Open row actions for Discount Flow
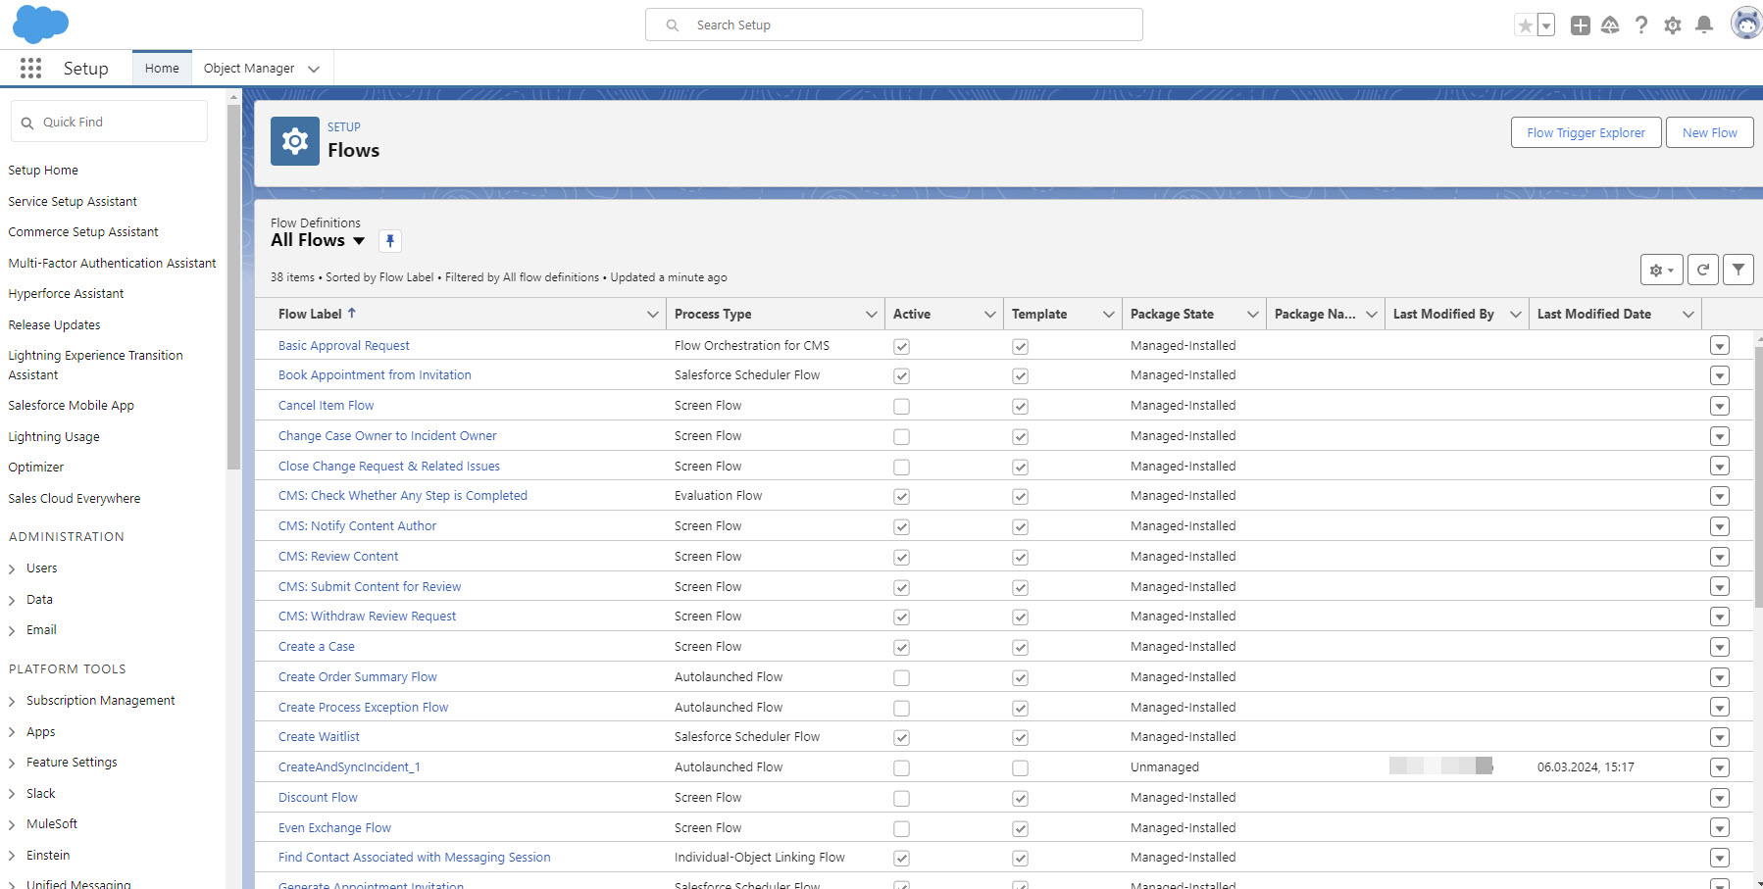The height and width of the screenshot is (889, 1763). (x=1720, y=798)
